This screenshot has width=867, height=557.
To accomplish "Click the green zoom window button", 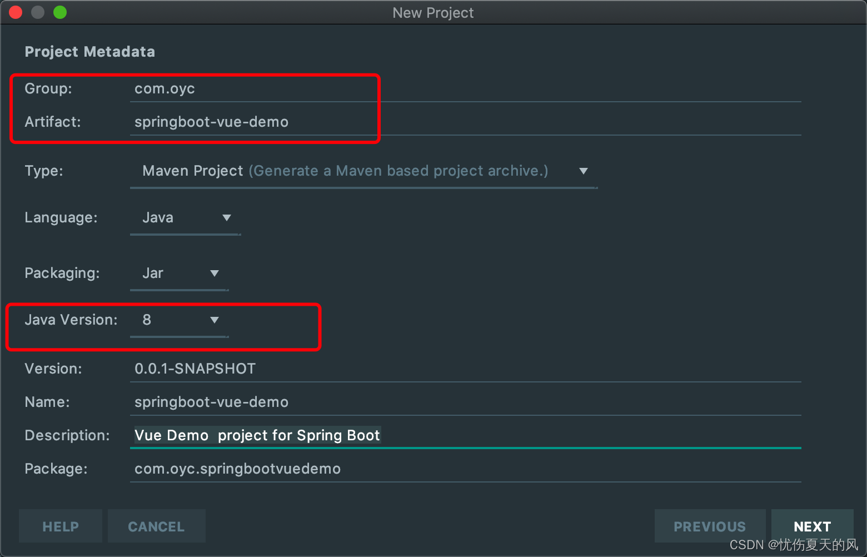I will (60, 12).
